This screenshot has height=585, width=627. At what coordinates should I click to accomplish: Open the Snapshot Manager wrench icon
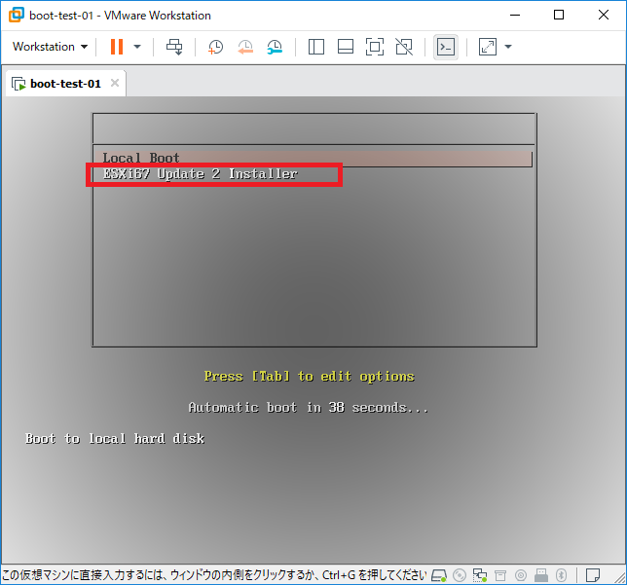275,47
